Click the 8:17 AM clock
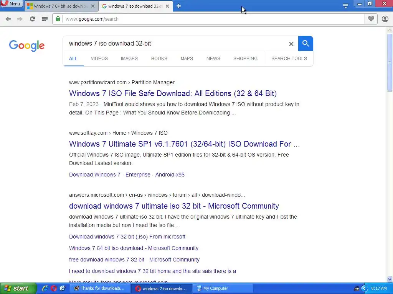The image size is (393, 294). pos(379,289)
